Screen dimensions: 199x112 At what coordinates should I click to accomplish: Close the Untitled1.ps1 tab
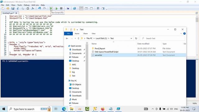16,13
